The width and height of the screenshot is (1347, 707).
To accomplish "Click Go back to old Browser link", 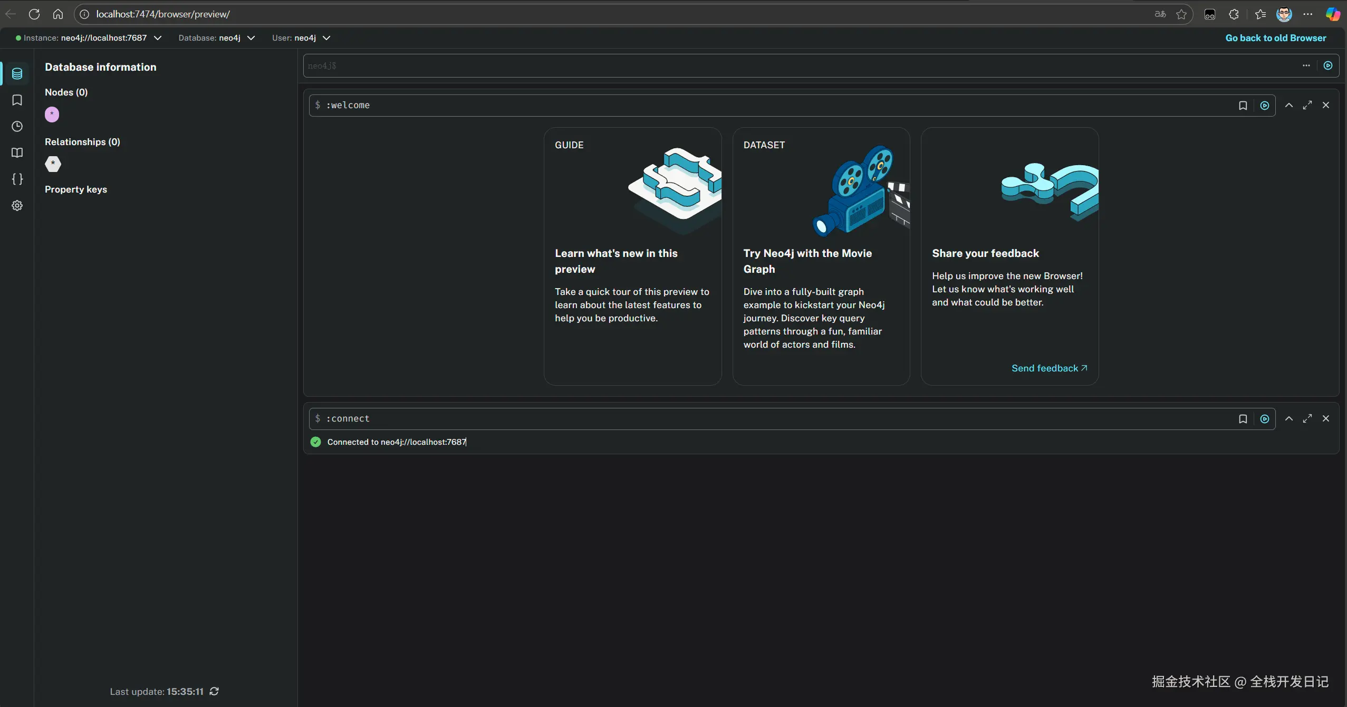I will pos(1275,38).
